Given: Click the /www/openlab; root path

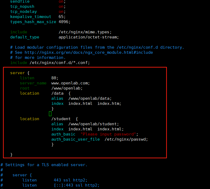Looking at the screenshot, I should point(67,88).
